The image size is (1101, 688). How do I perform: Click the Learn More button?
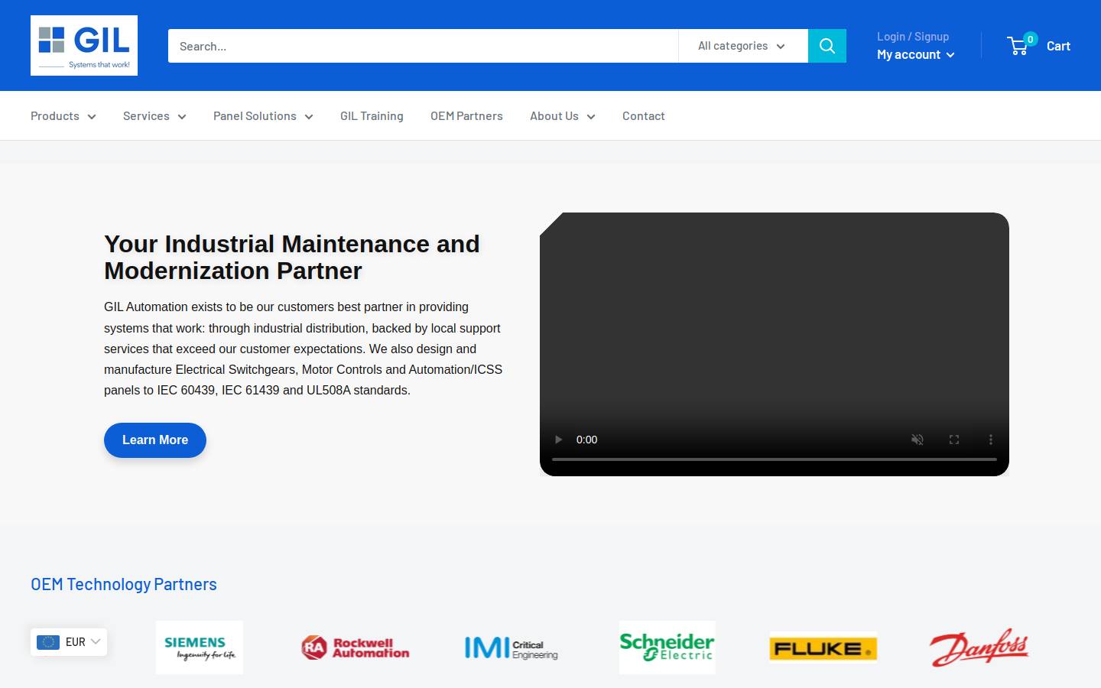[x=155, y=440]
